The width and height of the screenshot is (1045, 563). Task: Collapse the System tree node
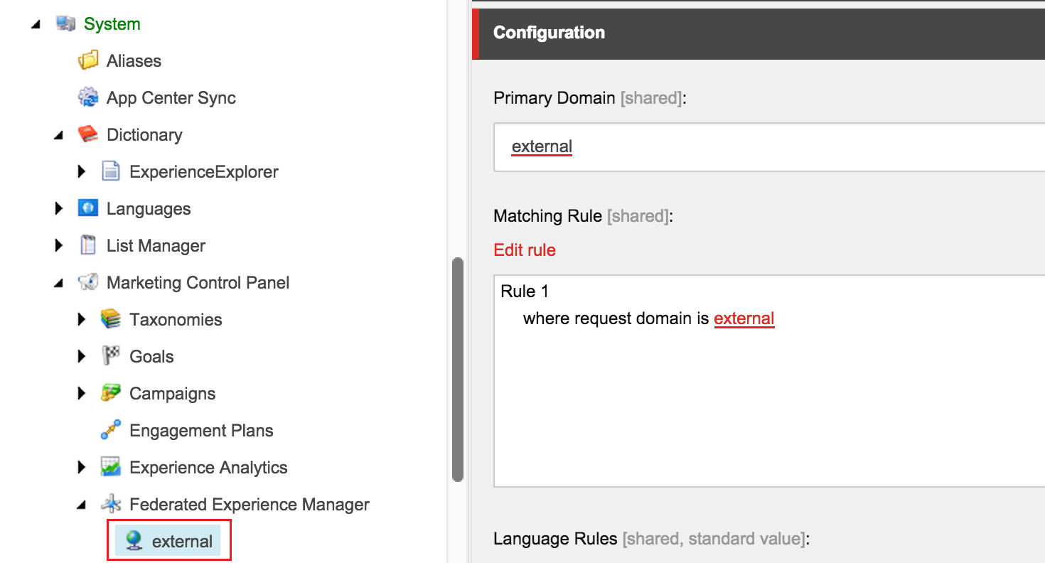pyautogui.click(x=36, y=25)
